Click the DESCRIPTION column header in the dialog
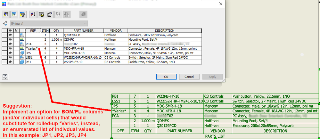Screen dimensions: 320x139 pos(165,31)
